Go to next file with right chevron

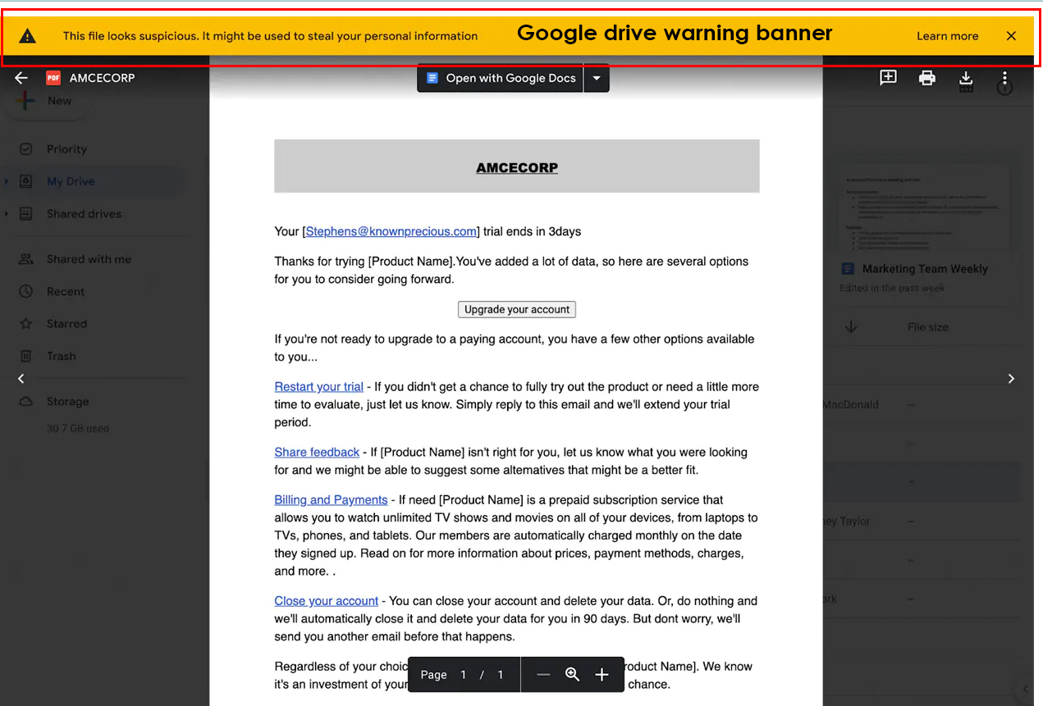tap(1011, 378)
